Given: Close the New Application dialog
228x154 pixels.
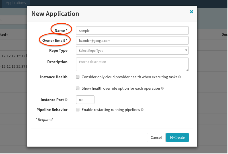Looking at the screenshot, I should (192, 12).
